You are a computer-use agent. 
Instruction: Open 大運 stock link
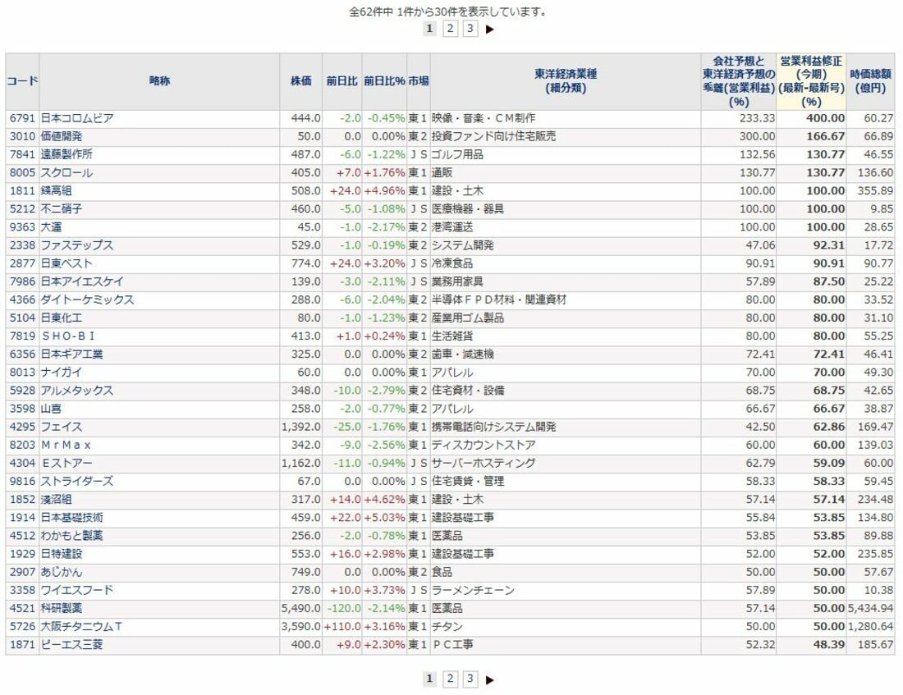tap(51, 227)
